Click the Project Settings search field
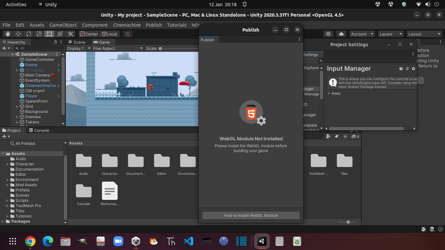Screen dimensions: 445x250 tap(368, 61)
